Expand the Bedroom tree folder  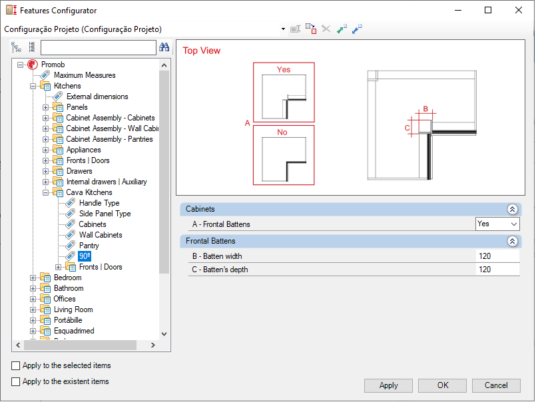pos(33,278)
